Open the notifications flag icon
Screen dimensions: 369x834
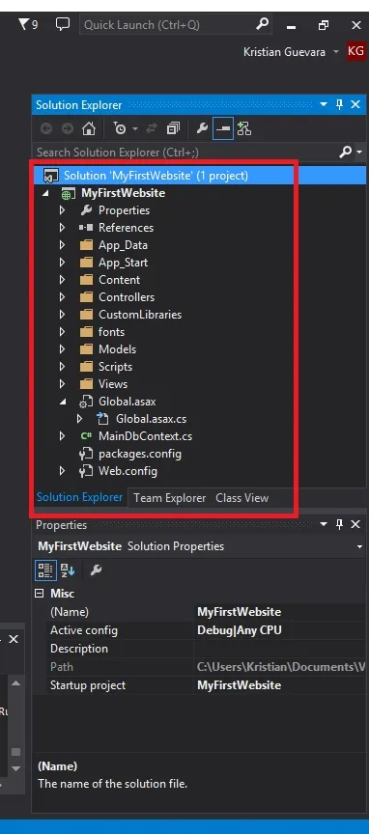click(28, 24)
